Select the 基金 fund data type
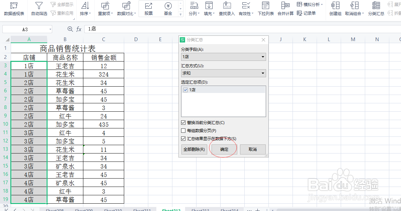Image resolution: width=401 pixels, height=211 pixels. (x=168, y=8)
